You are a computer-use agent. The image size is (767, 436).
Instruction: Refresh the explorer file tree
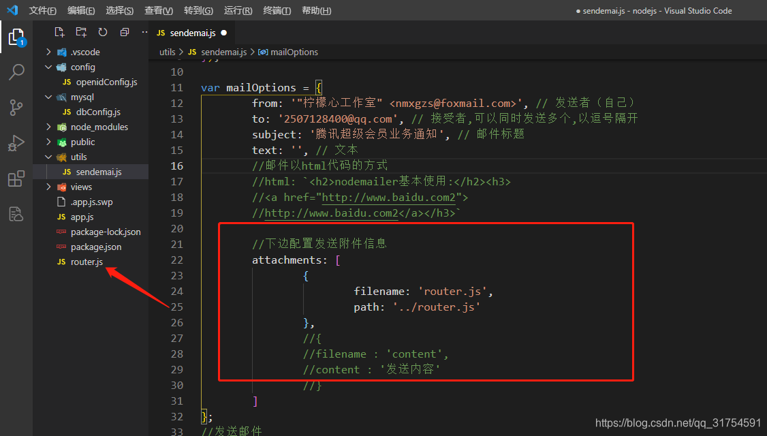[x=103, y=32]
